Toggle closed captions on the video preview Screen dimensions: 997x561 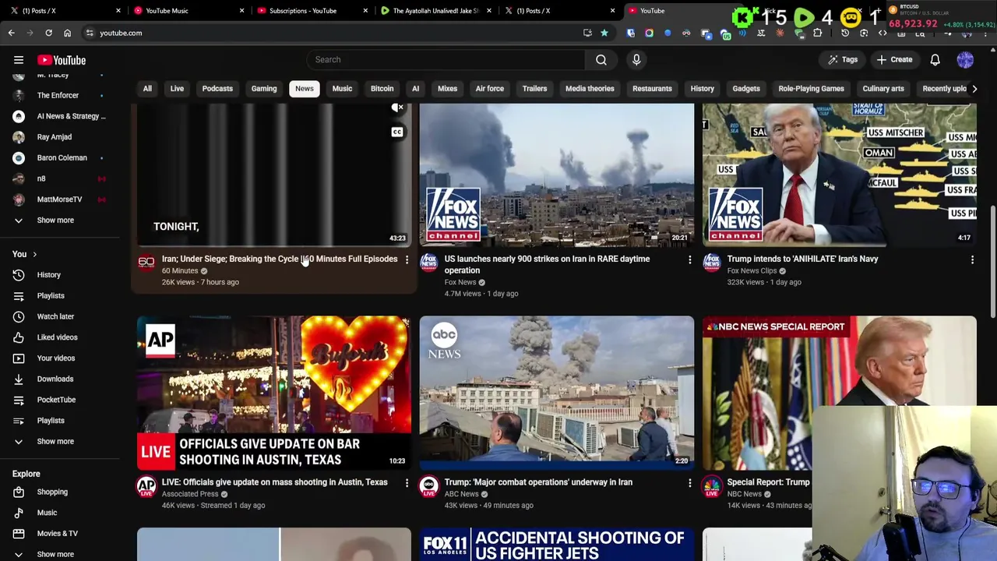click(397, 132)
